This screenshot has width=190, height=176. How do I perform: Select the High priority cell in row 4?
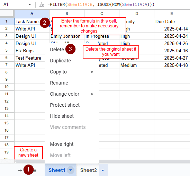[137, 43]
